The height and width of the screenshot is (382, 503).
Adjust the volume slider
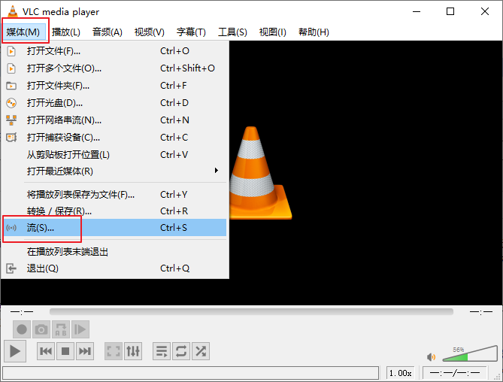pos(470,353)
